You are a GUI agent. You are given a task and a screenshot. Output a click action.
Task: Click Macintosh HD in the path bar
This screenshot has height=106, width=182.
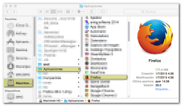50,101
